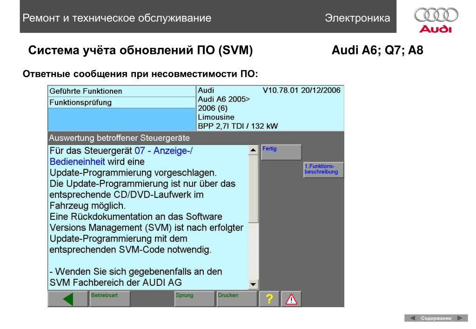Select Funktionsprüfung row

(x=121, y=103)
